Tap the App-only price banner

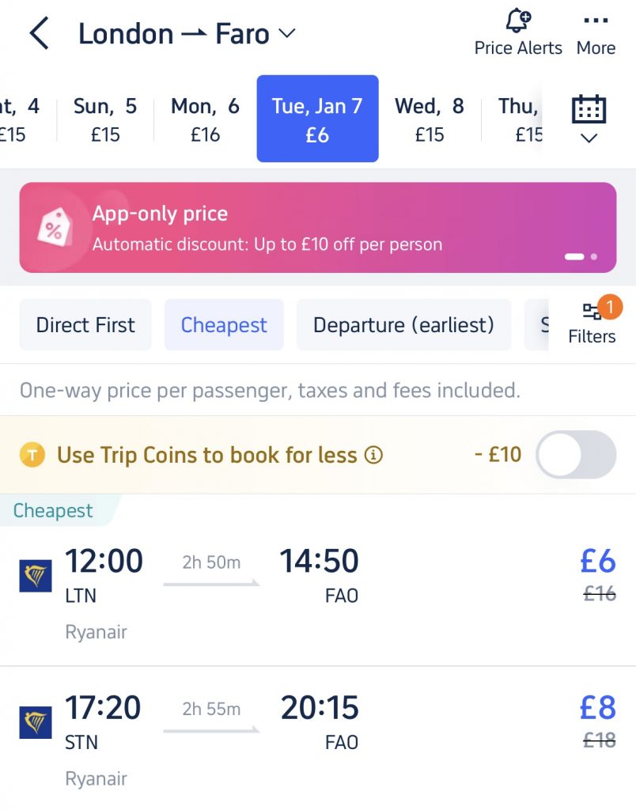tap(318, 227)
